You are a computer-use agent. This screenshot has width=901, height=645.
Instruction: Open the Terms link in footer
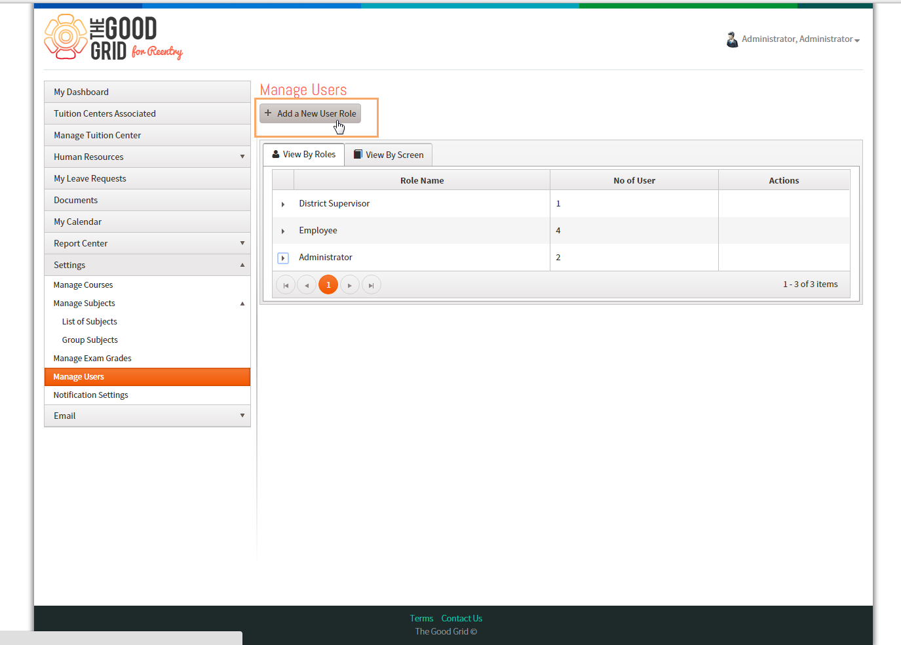(x=421, y=618)
